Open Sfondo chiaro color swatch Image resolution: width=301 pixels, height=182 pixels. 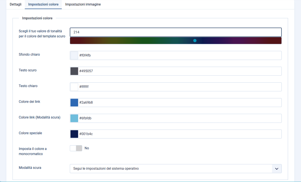click(x=74, y=55)
